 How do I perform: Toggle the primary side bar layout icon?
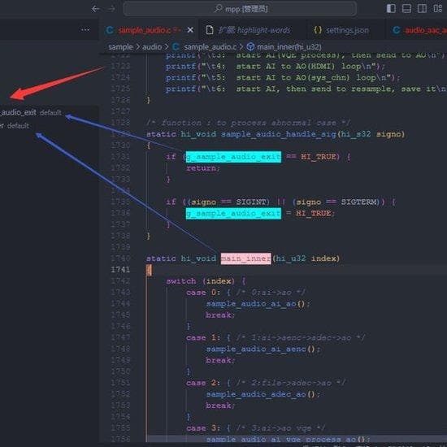(391, 9)
